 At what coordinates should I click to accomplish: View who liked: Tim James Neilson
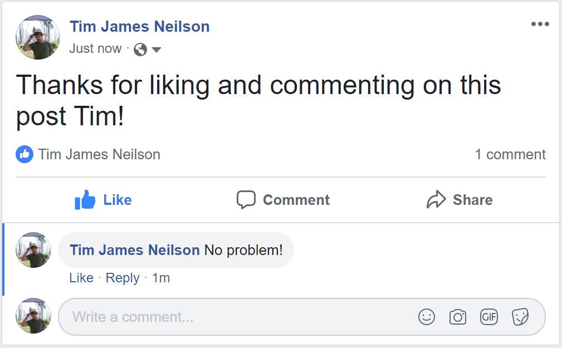pos(99,154)
